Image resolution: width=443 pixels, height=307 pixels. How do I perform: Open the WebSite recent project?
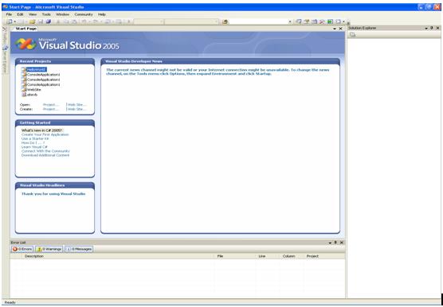tap(34, 90)
